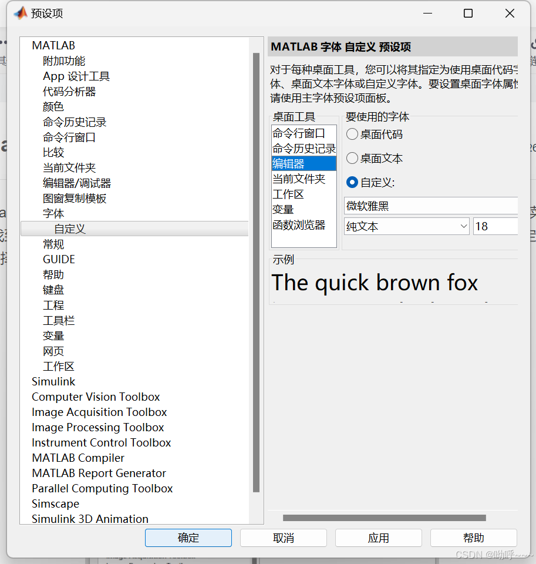Select Simscape in preferences tree
536x564 pixels.
[55, 504]
